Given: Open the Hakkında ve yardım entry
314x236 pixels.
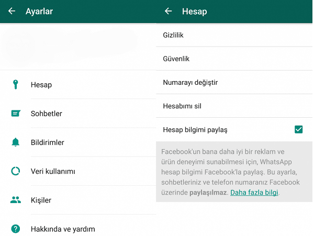Looking at the screenshot, I should 78,226.
